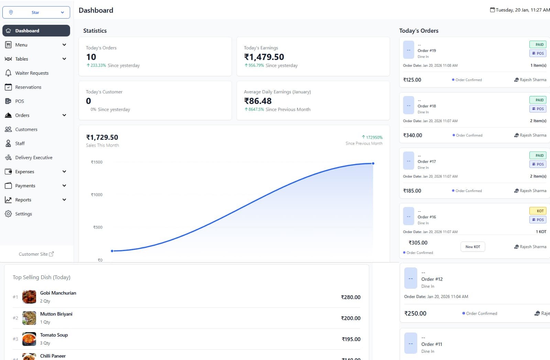Screen dimensions: 550x360
Task: Open the Dashboard menu item
Action: point(36,31)
